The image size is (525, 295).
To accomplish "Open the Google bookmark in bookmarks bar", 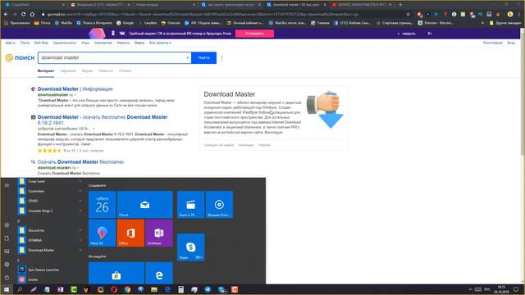I will [125, 23].
